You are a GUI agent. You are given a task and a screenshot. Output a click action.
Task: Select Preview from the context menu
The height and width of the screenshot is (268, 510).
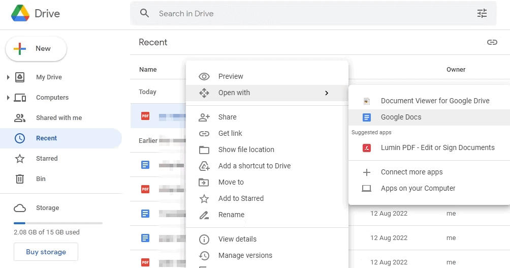point(231,76)
